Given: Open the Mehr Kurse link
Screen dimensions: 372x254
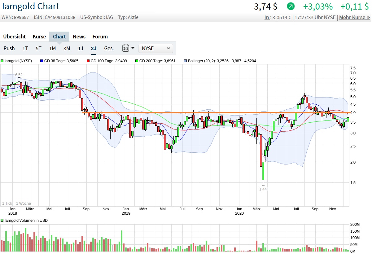Looking at the screenshot, I should tap(354, 17).
